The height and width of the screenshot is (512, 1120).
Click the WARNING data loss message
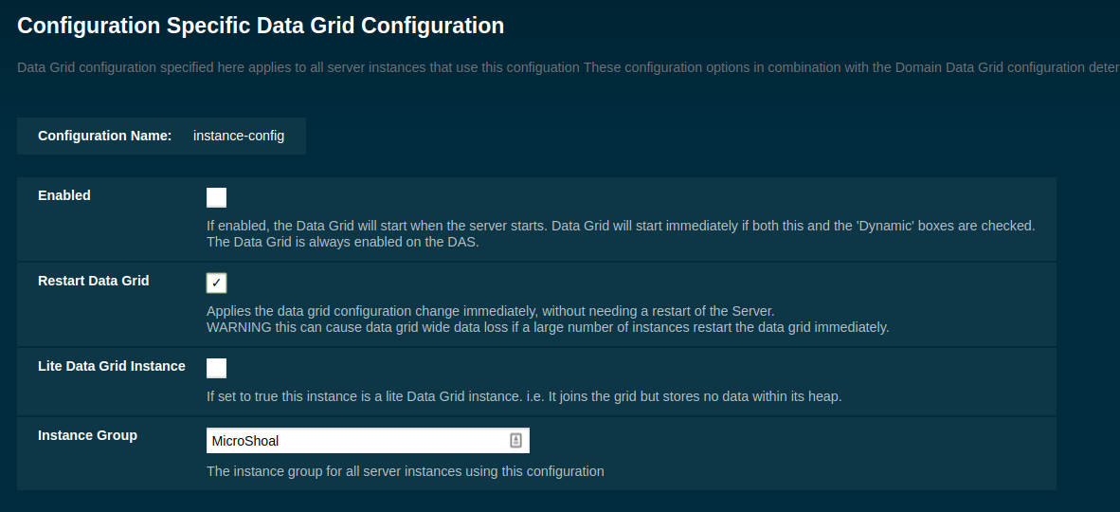pyautogui.click(x=548, y=327)
